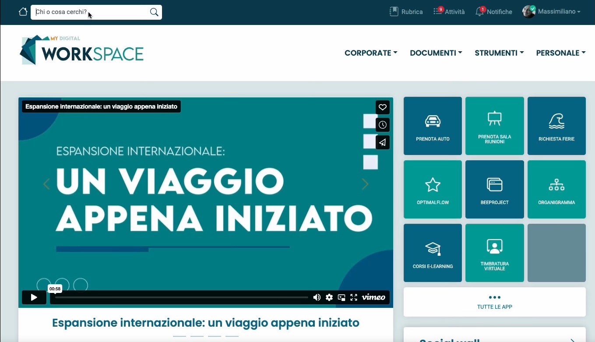595x342 pixels.
Task: Open Corsi E-Learning tile
Action: coord(433,253)
